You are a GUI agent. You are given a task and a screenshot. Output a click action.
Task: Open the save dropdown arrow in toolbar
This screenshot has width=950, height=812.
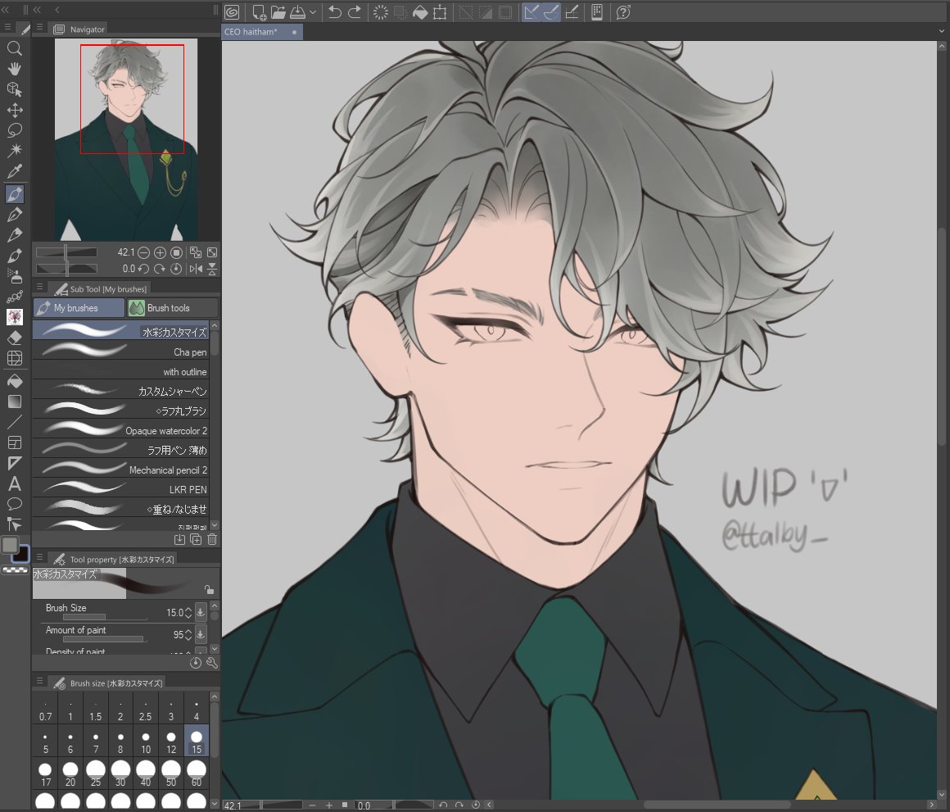(313, 12)
